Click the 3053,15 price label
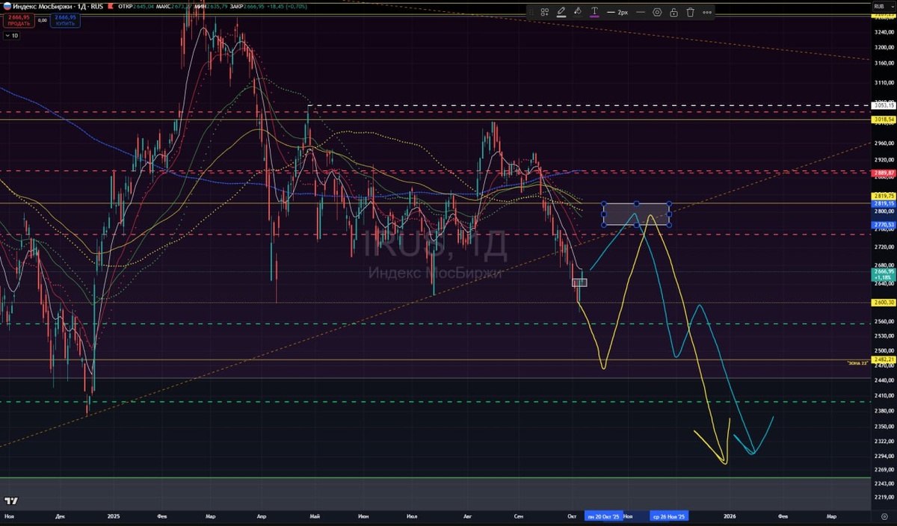Viewport: 897px width, 526px height. [x=884, y=105]
